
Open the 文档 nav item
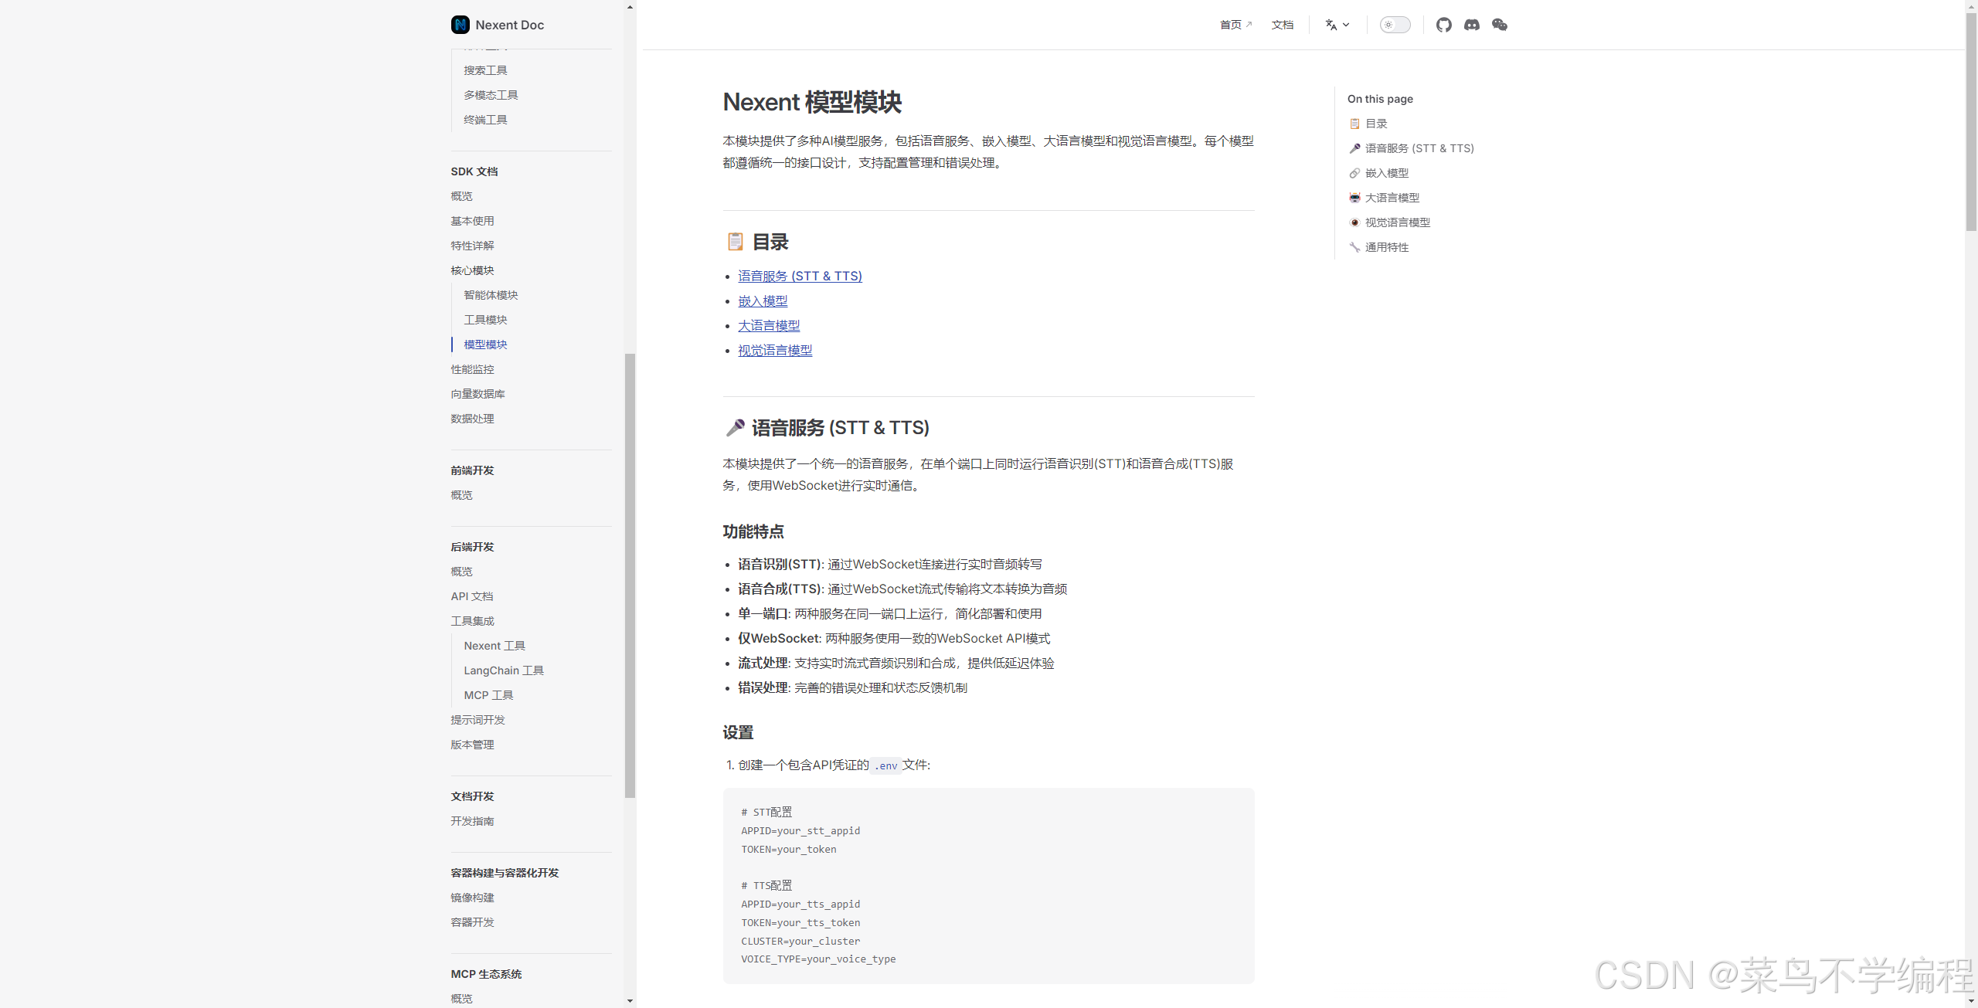tap(1282, 25)
